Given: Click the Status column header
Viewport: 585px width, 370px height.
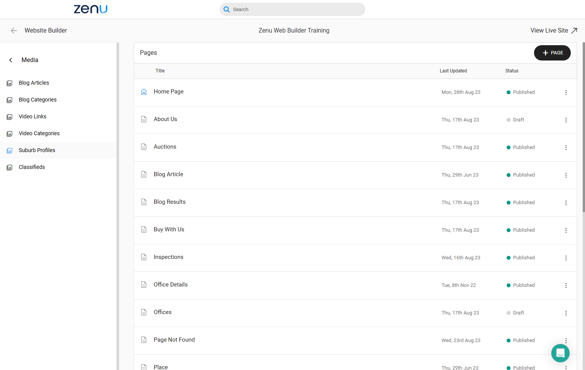Looking at the screenshot, I should pyautogui.click(x=512, y=71).
